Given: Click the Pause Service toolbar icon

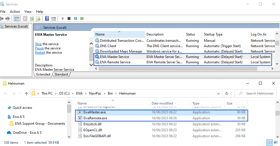Looking at the screenshot, I should coord(76,18).
